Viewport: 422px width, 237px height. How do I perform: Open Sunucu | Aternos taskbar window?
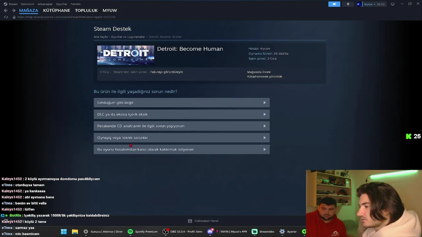pyautogui.click(x=103, y=232)
